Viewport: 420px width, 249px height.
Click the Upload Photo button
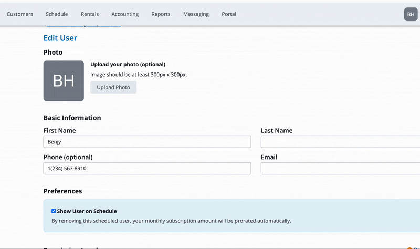point(113,87)
